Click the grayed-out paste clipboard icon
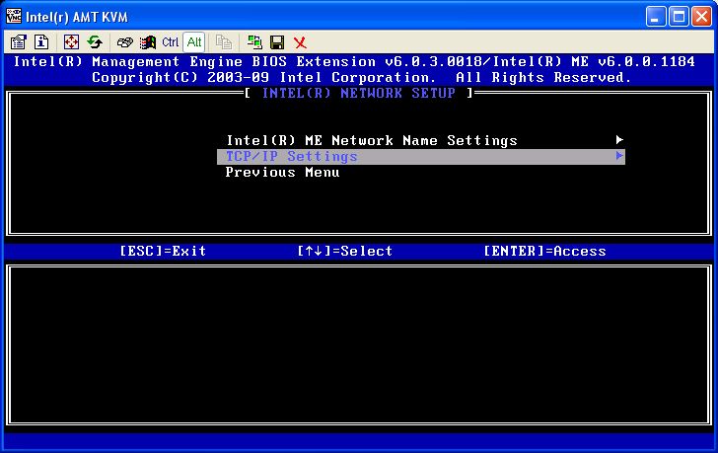 click(224, 42)
